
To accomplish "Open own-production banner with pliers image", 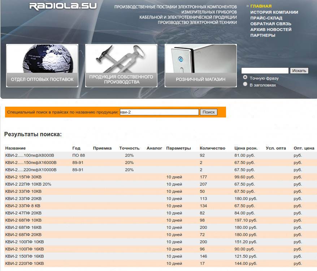I will coord(121,66).
